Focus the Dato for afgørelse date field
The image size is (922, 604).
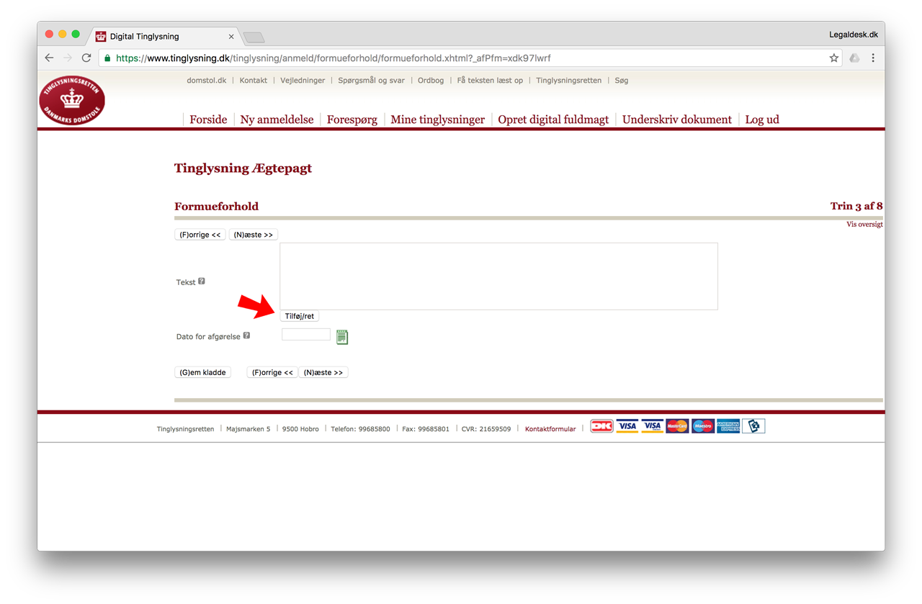(306, 335)
